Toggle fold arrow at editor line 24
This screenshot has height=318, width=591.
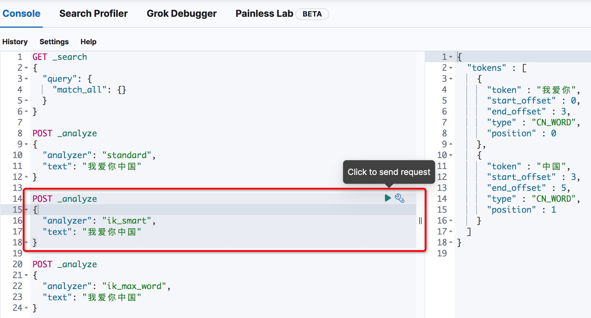(x=26, y=308)
